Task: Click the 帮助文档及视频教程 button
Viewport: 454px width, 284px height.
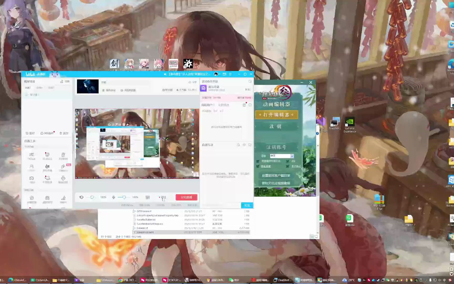Action: (276, 183)
